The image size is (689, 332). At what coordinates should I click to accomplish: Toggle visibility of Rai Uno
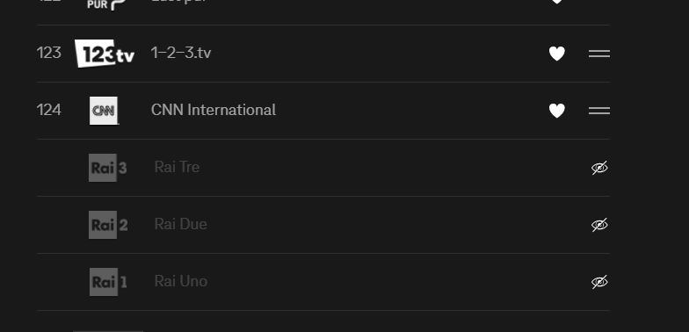(599, 282)
